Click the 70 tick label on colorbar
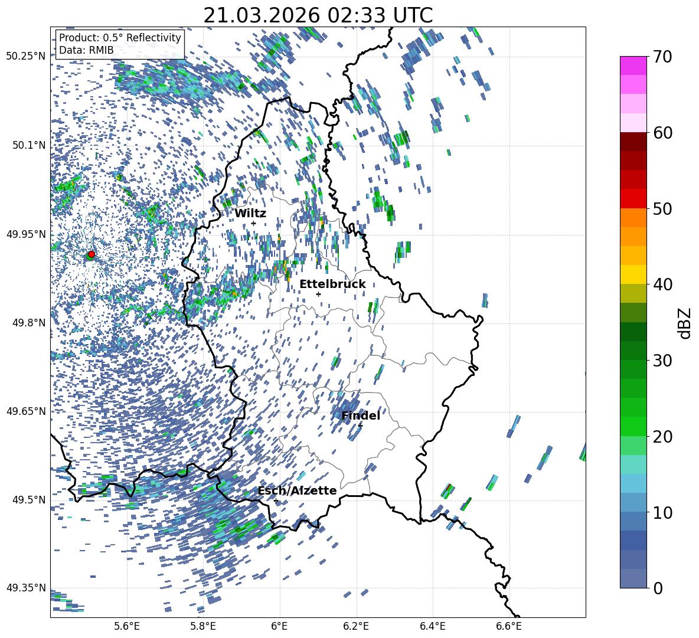Screen dimensions: 699x638 point(663,57)
